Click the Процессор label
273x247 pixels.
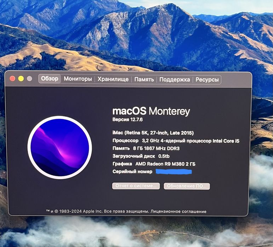point(125,141)
